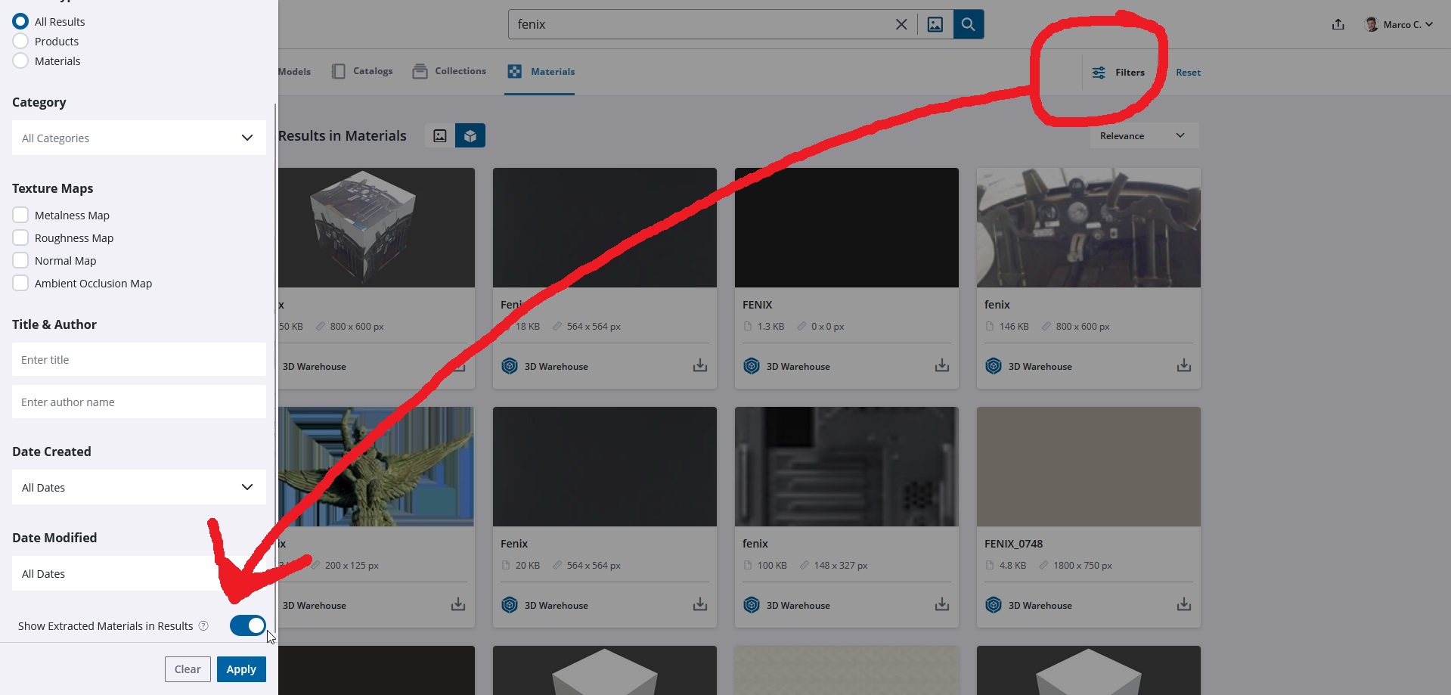Check the Ambient Occlusion Map option

(x=20, y=284)
